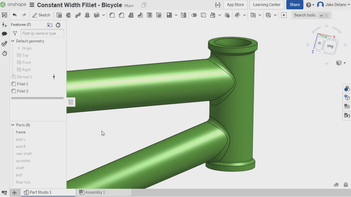Click the rollback timer icon in Features header
This screenshot has height=197, width=351.
(x=58, y=25)
